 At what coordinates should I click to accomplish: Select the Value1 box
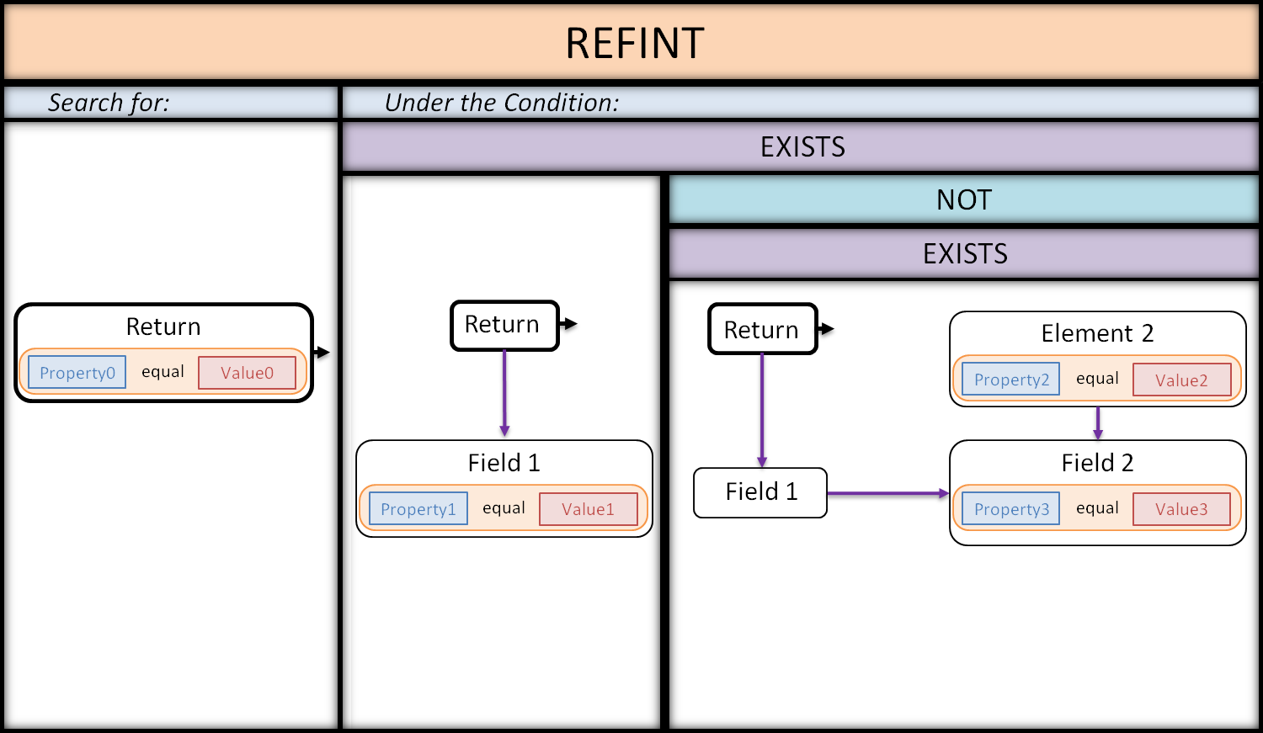click(x=588, y=509)
